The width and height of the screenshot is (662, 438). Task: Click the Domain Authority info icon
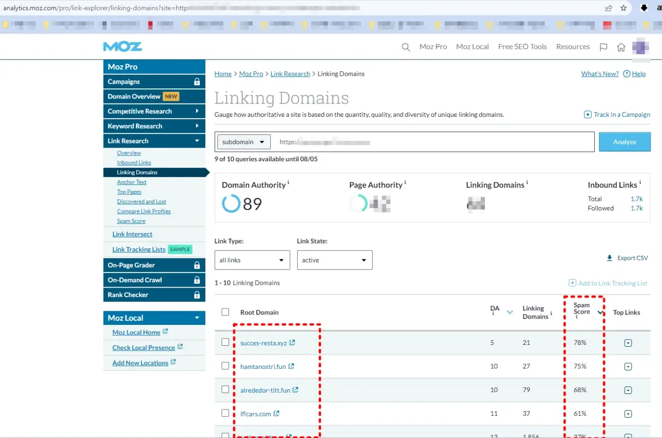pos(288,182)
